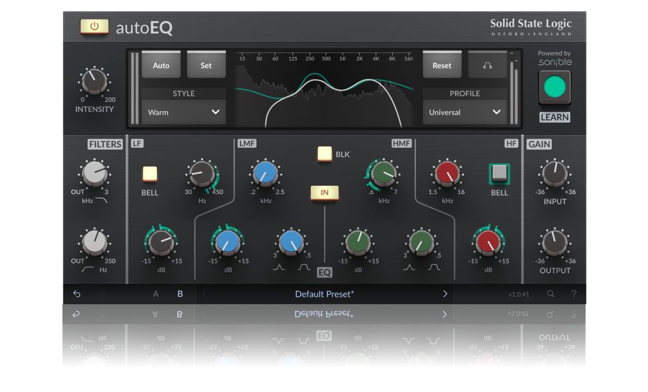This screenshot has width=648, height=392.
Task: Click the red HF gain dB knob
Action: point(488,242)
